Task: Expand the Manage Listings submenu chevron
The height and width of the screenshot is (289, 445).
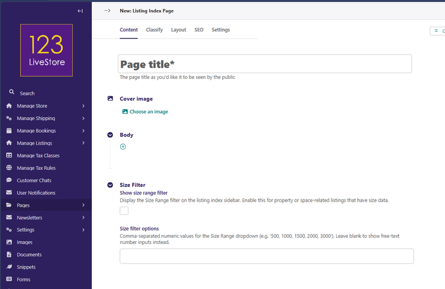Action: point(83,143)
